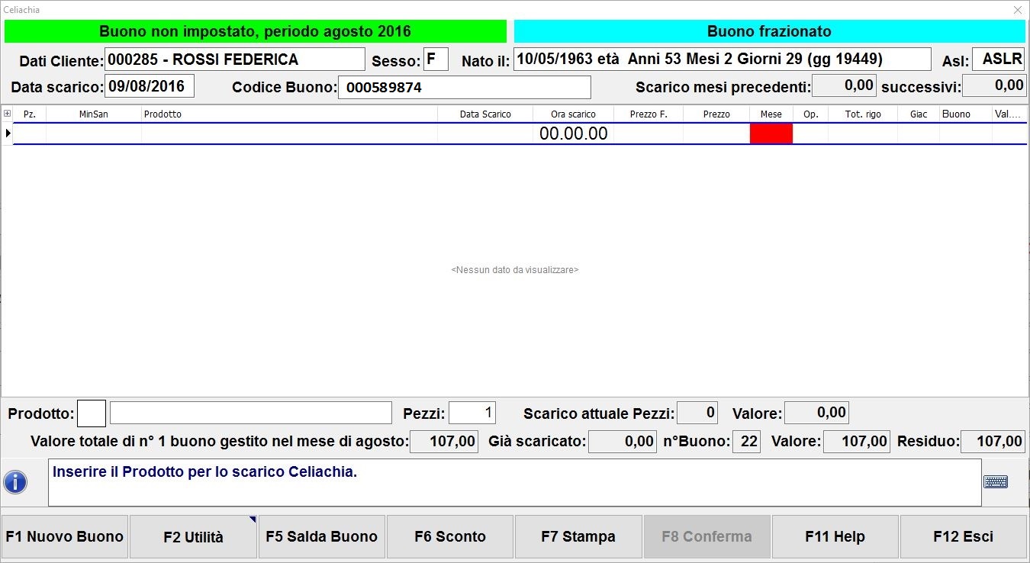
Task: Select the row indicator arrow
Action: tap(8, 134)
